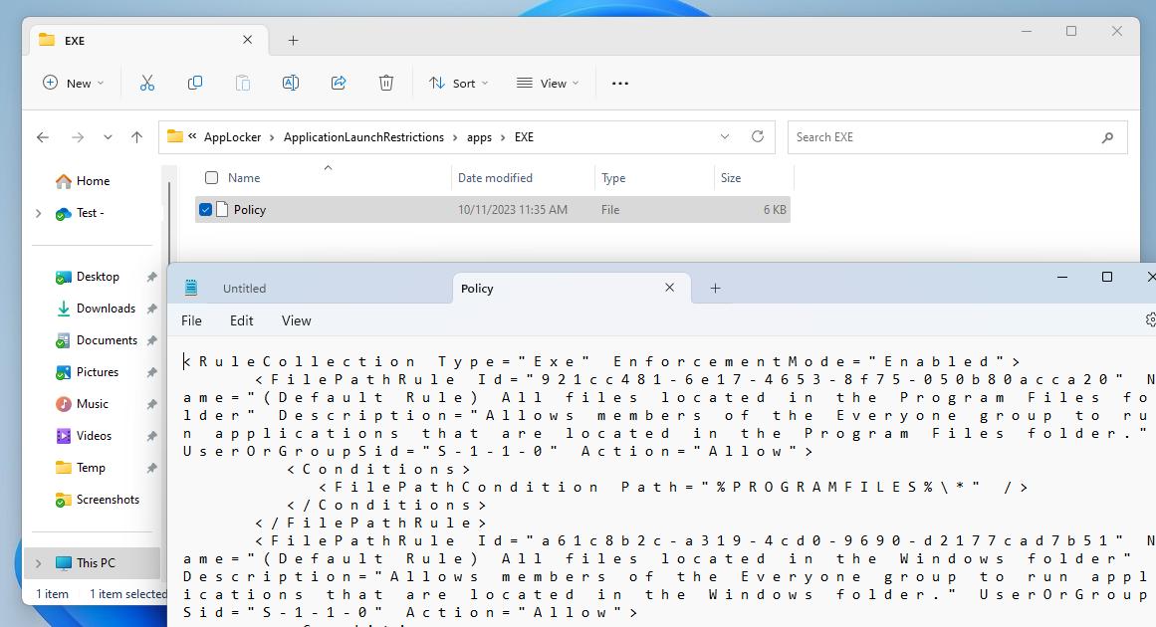
Task: Click the Cut scissors icon
Action: [x=147, y=84]
